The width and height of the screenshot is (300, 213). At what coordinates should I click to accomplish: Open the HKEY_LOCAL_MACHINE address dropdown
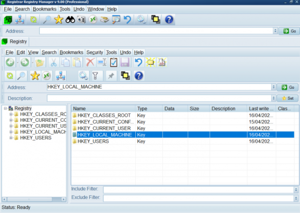point(274,87)
